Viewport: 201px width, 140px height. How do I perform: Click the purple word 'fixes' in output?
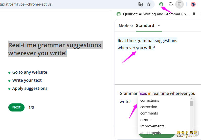(143, 93)
